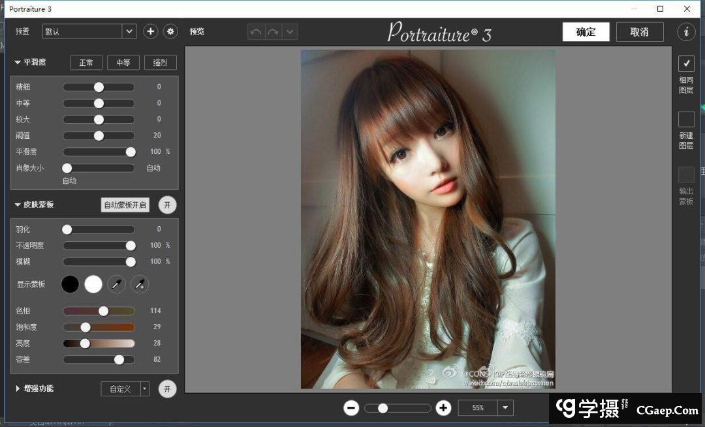Enable the 新建图层 checkbox
The image size is (705, 427).
click(686, 119)
